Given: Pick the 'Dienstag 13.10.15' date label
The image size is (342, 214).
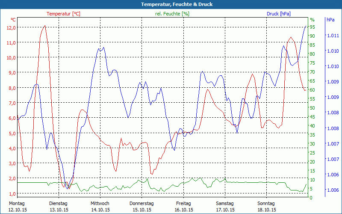Looking at the screenshot, I should pyautogui.click(x=59, y=206).
